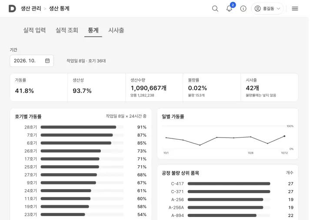The width and height of the screenshot is (313, 220).
Task: Open the search magnifier icon
Action: (x=215, y=9)
